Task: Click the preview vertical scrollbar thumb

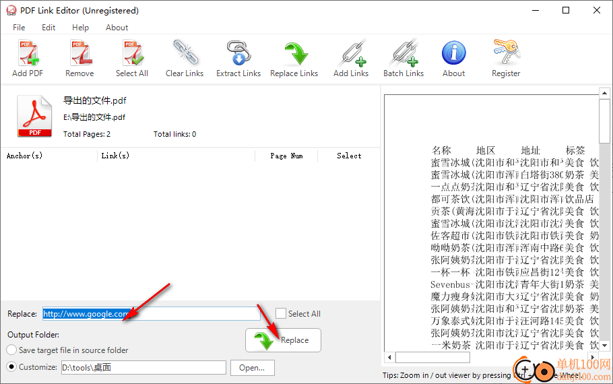Action: tap(604, 121)
